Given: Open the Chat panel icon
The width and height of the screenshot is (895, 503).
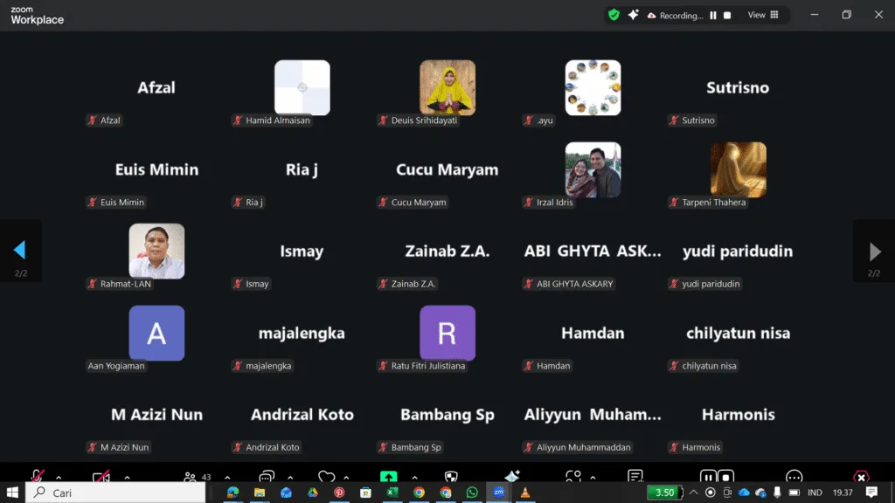Looking at the screenshot, I should (x=267, y=477).
